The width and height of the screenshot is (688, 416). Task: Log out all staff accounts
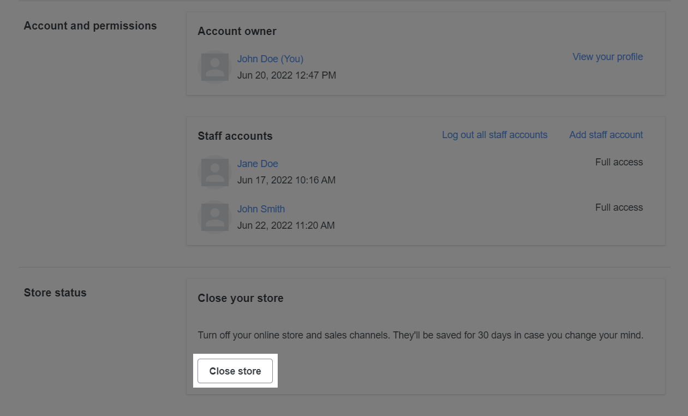point(494,135)
